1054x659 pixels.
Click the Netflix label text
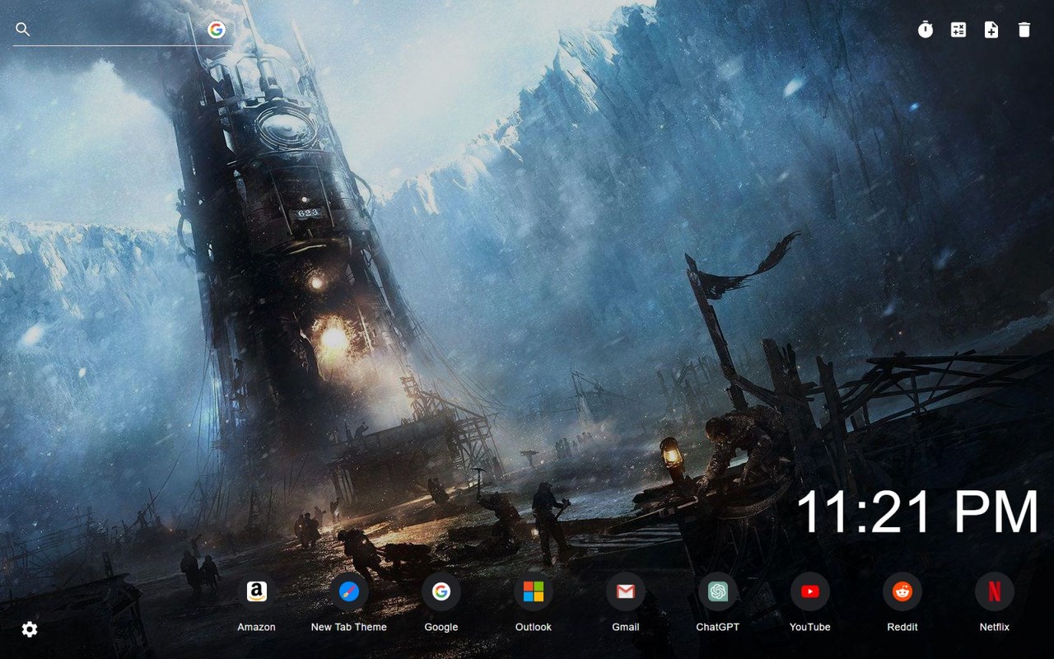(995, 627)
